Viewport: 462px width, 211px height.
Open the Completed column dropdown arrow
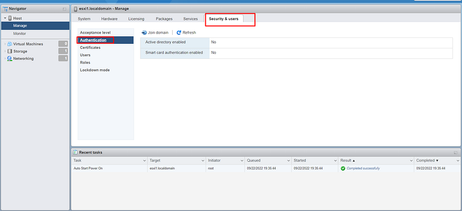click(458, 161)
